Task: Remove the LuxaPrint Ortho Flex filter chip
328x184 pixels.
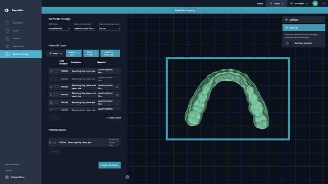Action: pyautogui.click(x=117, y=54)
